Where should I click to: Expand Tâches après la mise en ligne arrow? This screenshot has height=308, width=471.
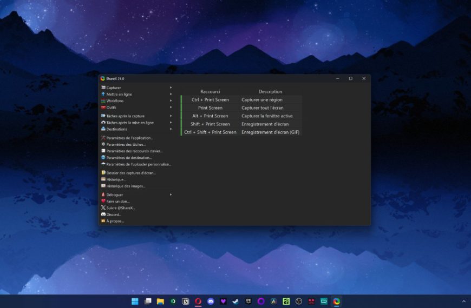pyautogui.click(x=171, y=123)
